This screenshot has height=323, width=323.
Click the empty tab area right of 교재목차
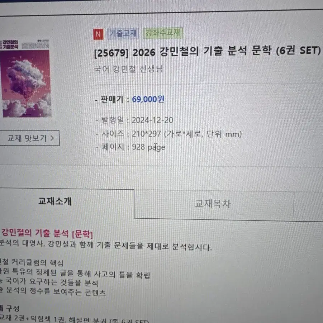[x=308, y=206]
